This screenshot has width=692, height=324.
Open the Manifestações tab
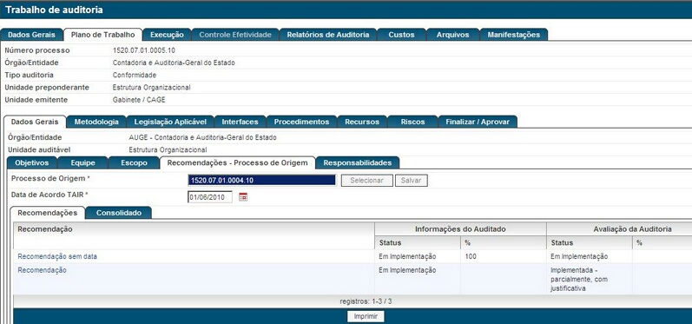coord(514,35)
